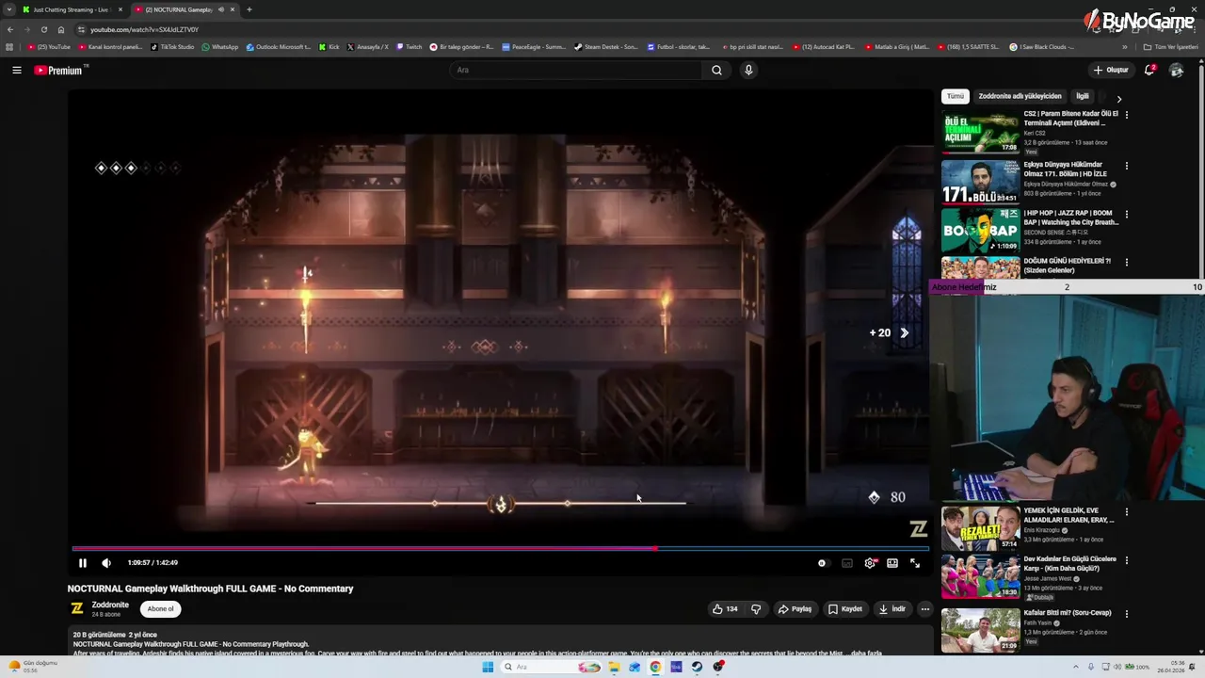Screen dimensions: 1205x678
Task: Open options for Kafalar Bitti mi video
Action: coord(1127,614)
